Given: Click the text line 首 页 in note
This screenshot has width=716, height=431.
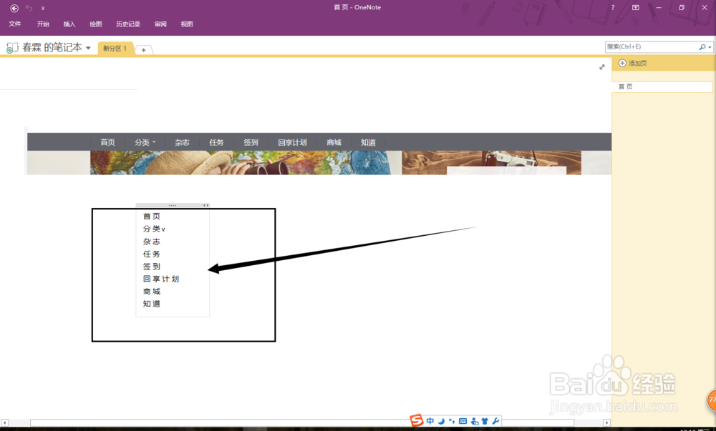Looking at the screenshot, I should click(x=152, y=217).
